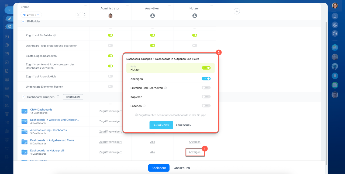Click the bottom bar ABBRECHEN button
345x174 pixels.
pos(182,168)
